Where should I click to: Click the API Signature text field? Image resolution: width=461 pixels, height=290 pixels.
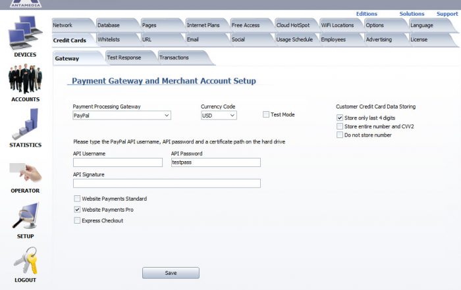click(167, 183)
